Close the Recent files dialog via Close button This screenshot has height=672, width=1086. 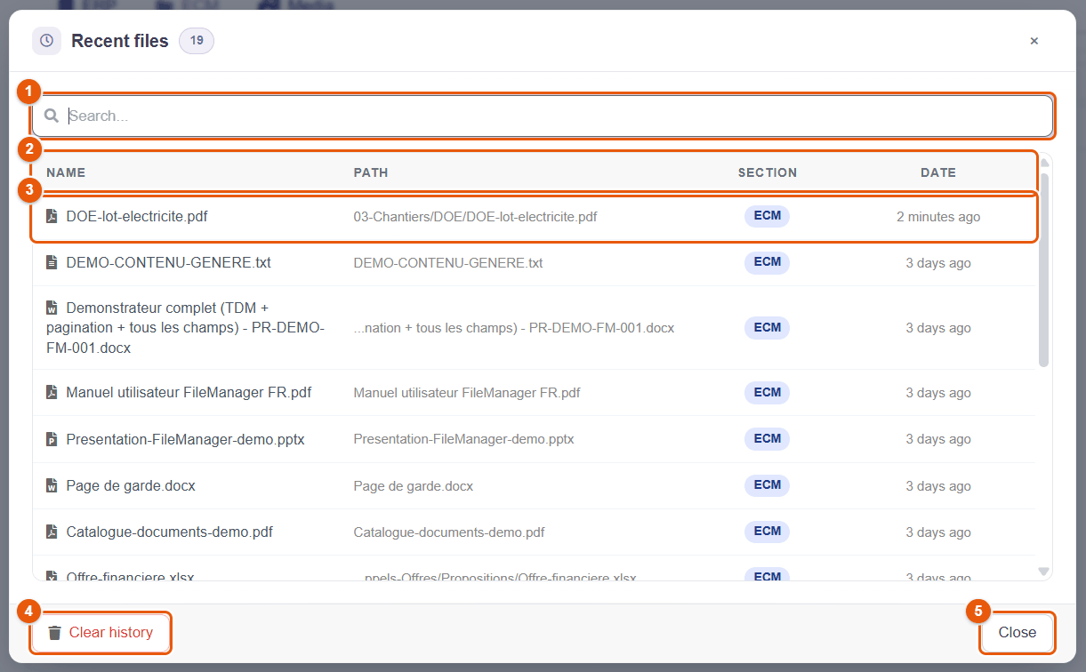1018,633
